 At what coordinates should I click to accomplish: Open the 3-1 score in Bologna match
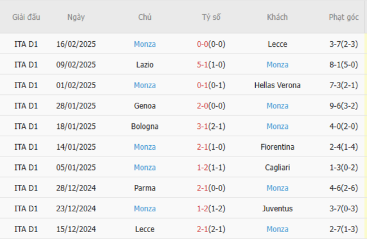(x=202, y=126)
